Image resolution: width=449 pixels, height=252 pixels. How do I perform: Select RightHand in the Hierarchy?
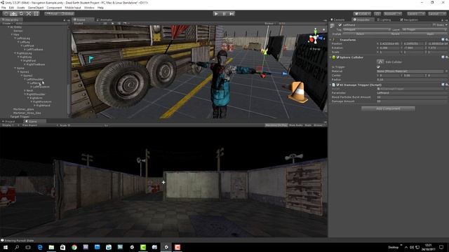tap(43, 106)
